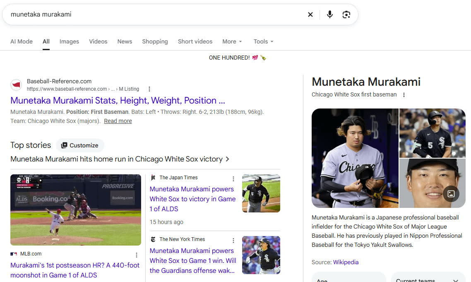Open the New York Times story thumbnail
471x282 pixels.
(x=261, y=255)
